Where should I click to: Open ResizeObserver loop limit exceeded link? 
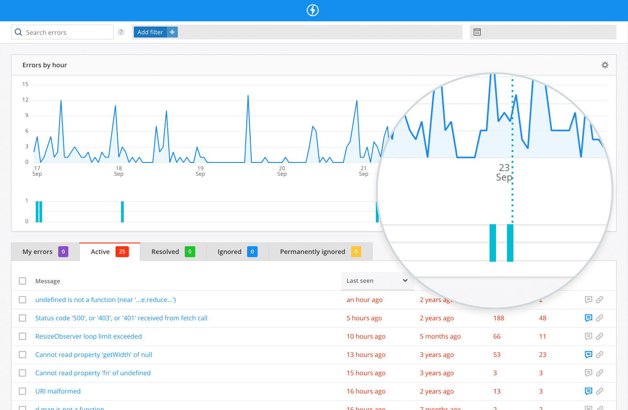click(88, 336)
